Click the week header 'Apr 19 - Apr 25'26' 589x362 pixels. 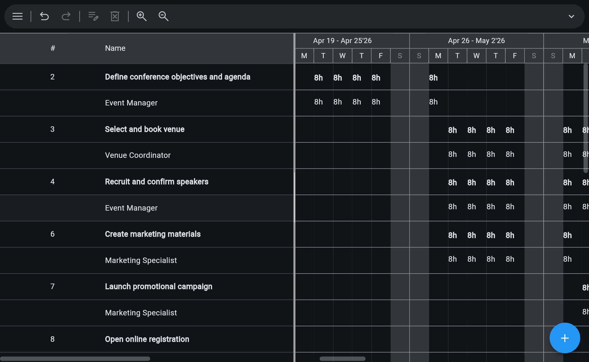[x=342, y=41]
